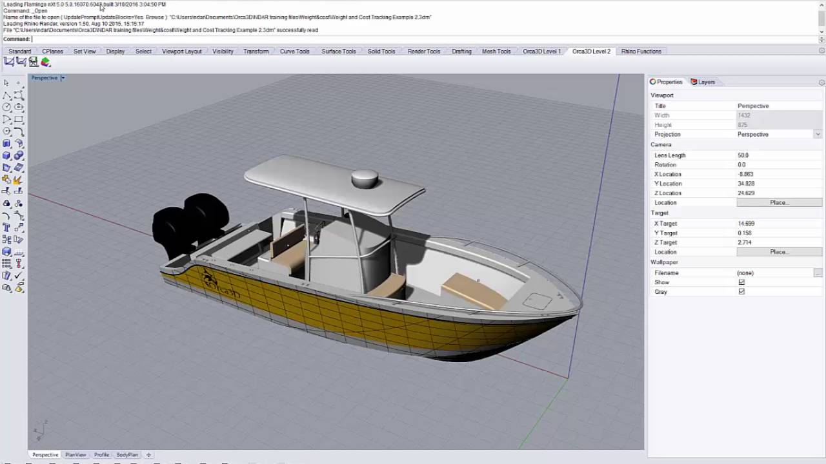Image resolution: width=826 pixels, height=464 pixels.
Task: Select the Split tool icon
Action: pos(19,191)
